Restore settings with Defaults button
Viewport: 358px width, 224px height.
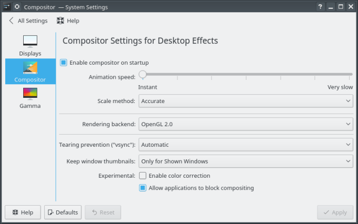click(63, 212)
